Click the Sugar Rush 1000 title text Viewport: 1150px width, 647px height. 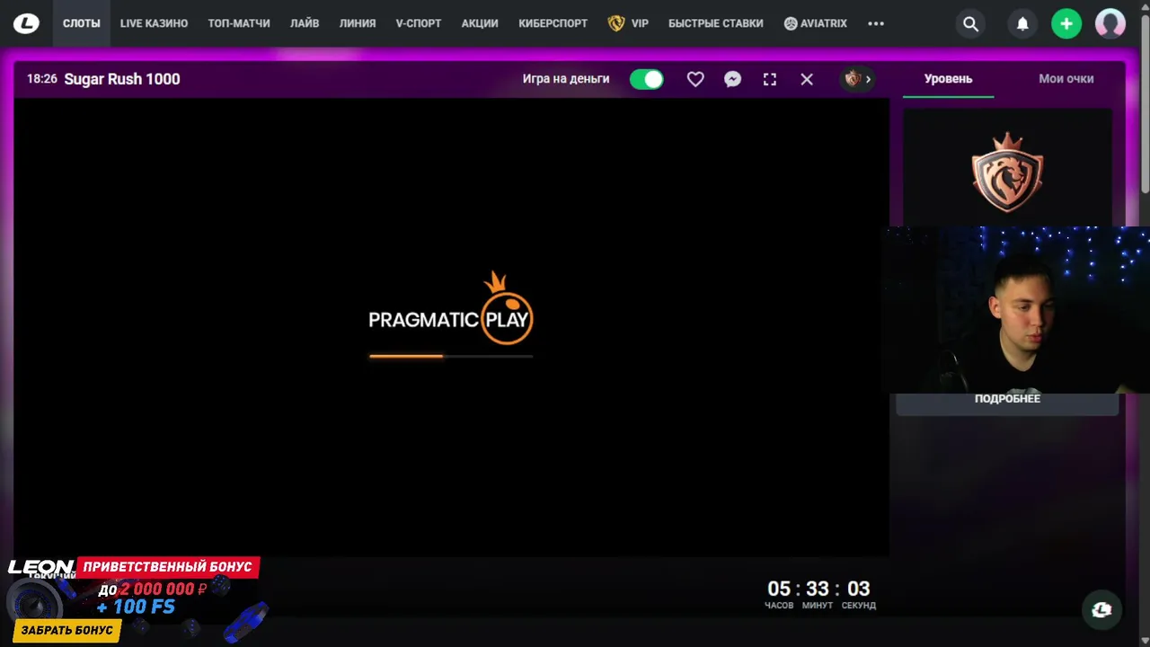(122, 79)
